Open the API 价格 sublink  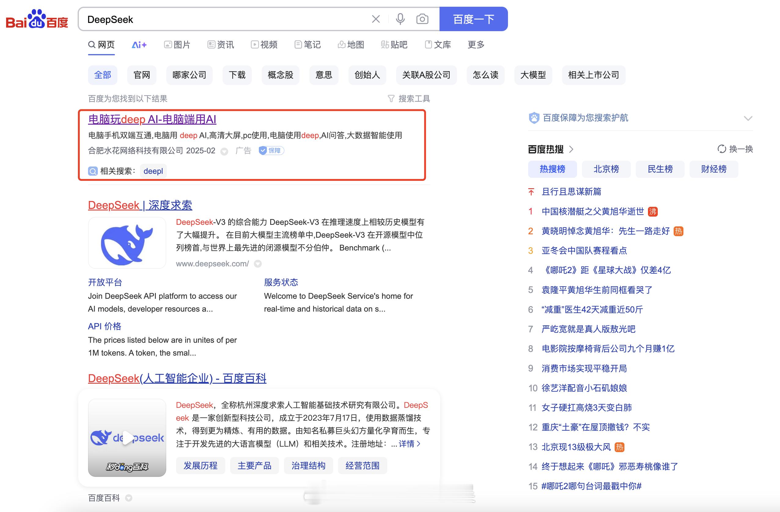pyautogui.click(x=105, y=326)
